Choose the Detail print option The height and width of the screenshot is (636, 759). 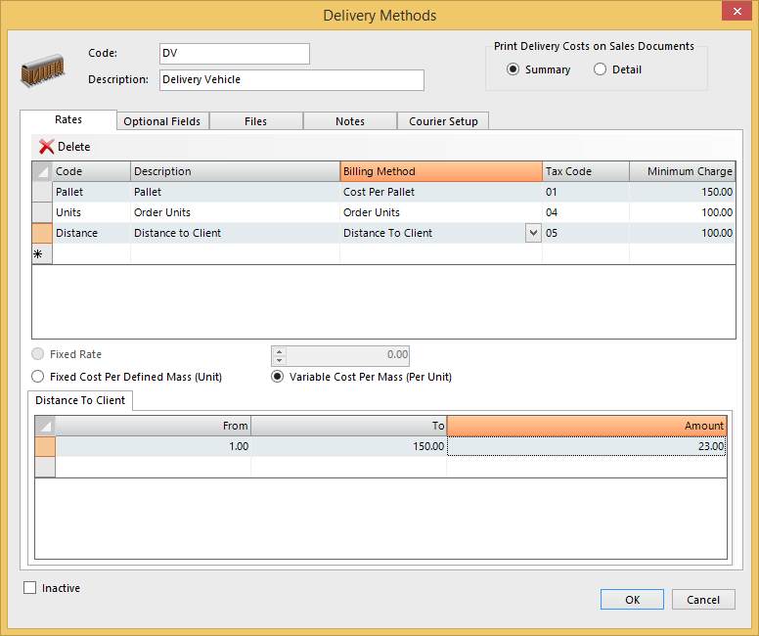[601, 69]
